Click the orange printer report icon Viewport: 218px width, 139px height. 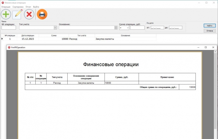pos(42,14)
